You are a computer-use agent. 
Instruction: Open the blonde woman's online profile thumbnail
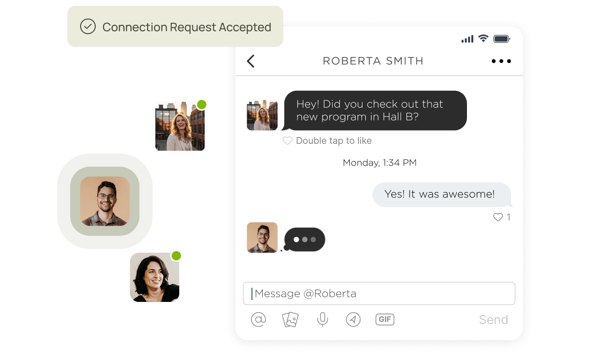pyautogui.click(x=180, y=126)
